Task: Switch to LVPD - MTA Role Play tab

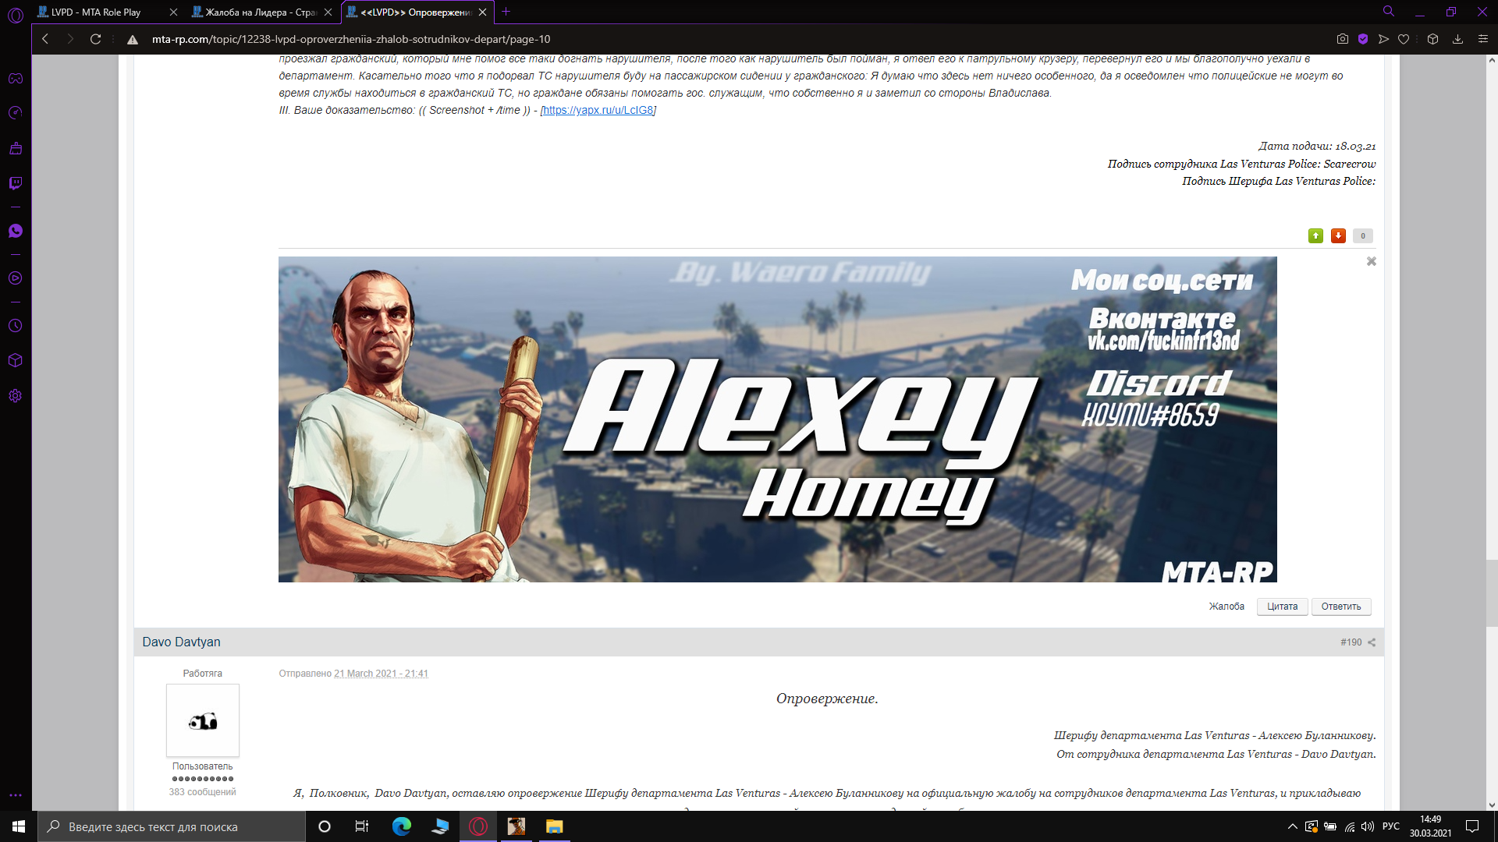Action: coord(96,12)
